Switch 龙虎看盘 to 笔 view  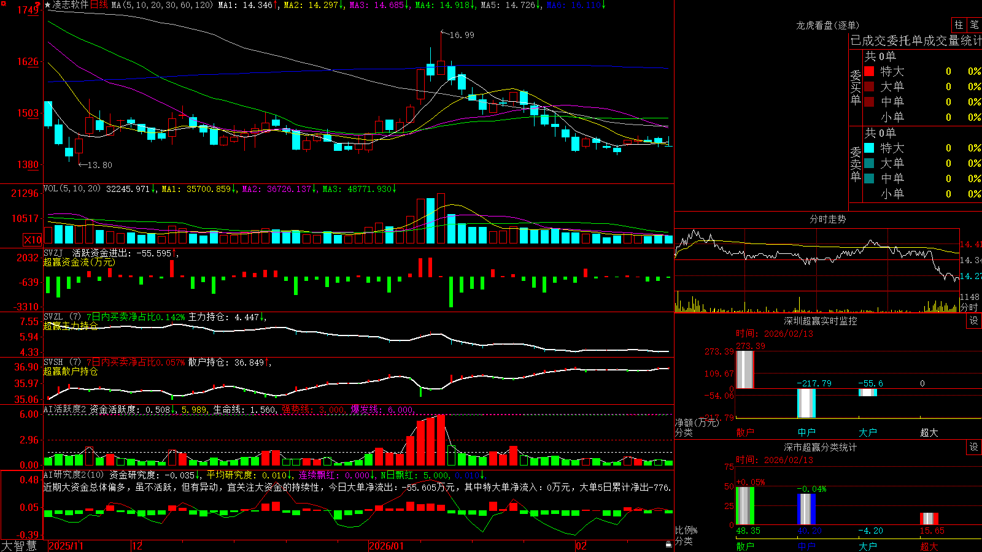[x=975, y=25]
